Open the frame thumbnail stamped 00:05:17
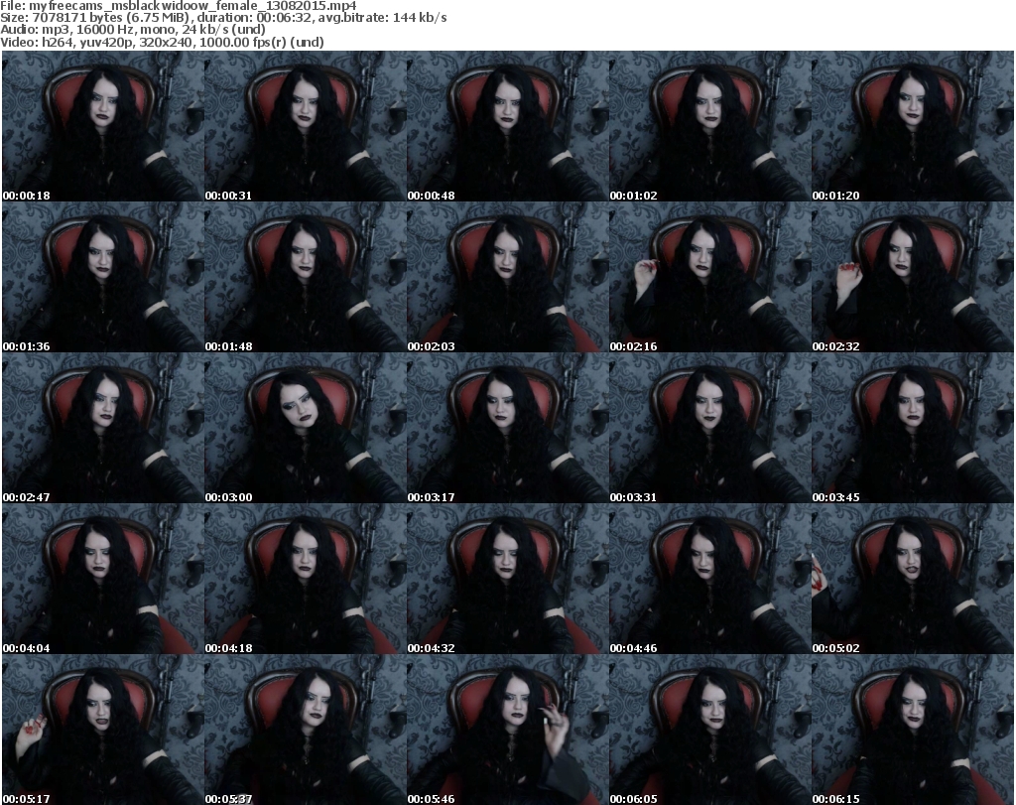Image resolution: width=1016 pixels, height=805 pixels. (x=103, y=730)
